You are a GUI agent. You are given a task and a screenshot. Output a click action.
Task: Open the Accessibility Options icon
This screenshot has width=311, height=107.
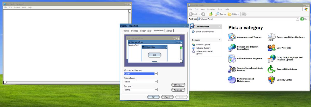tap(271, 69)
